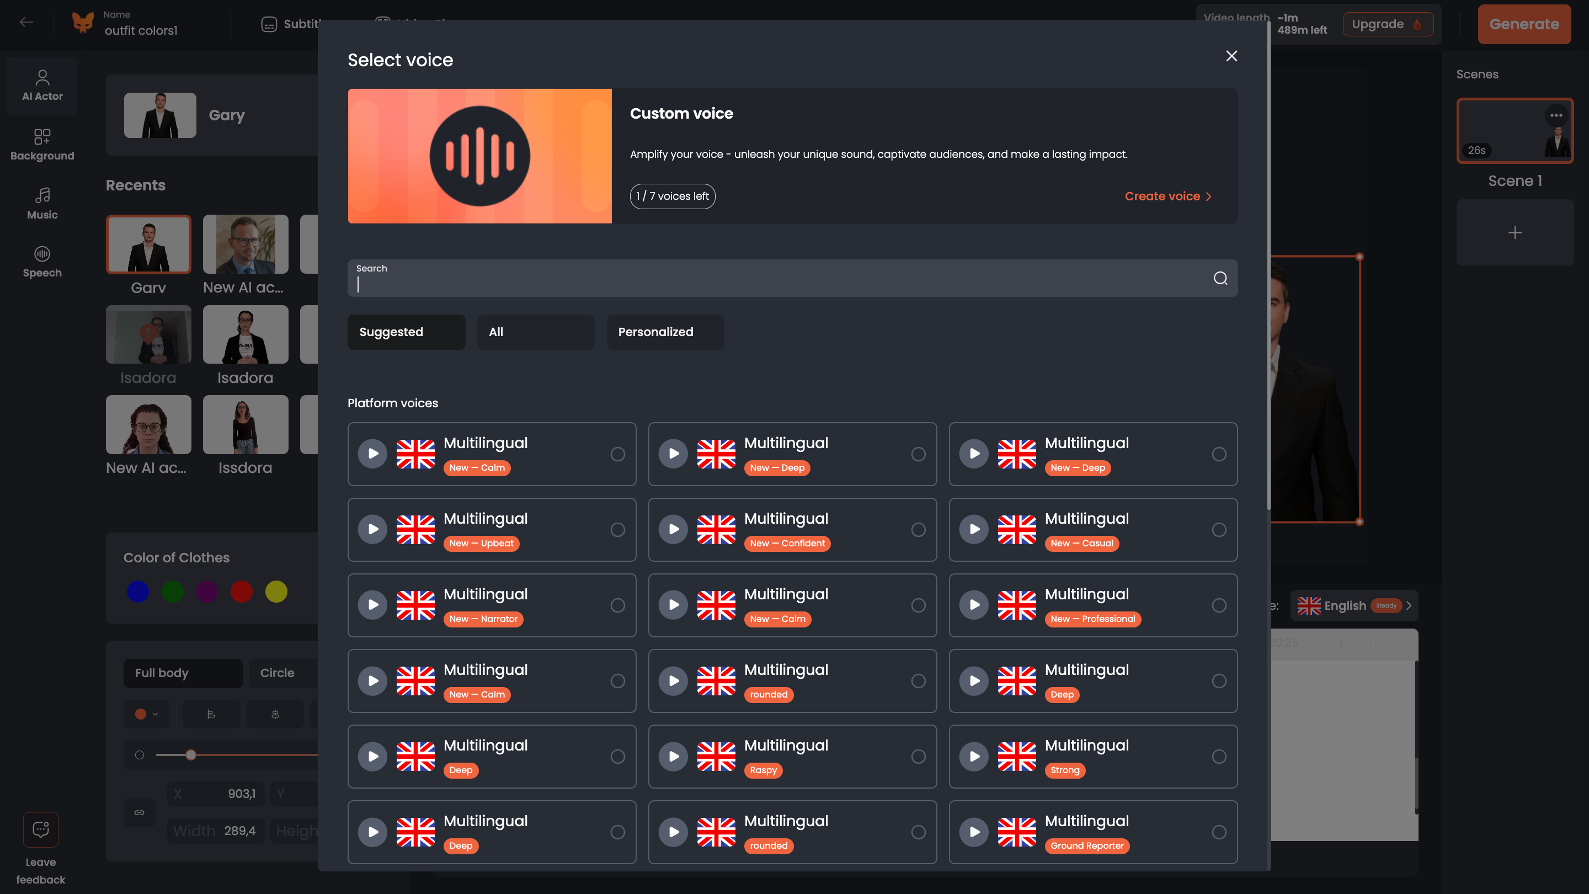Open the Background sidebar panel
The width and height of the screenshot is (1589, 894).
pos(42,145)
